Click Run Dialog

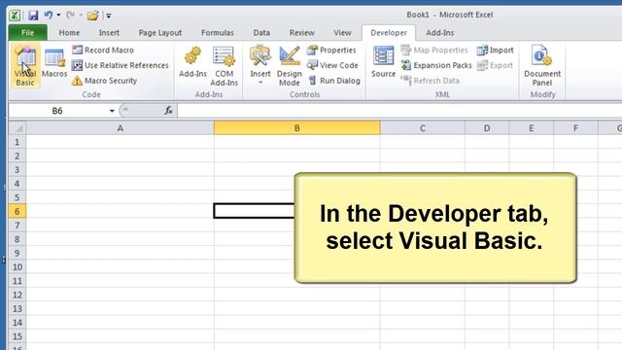click(x=334, y=81)
